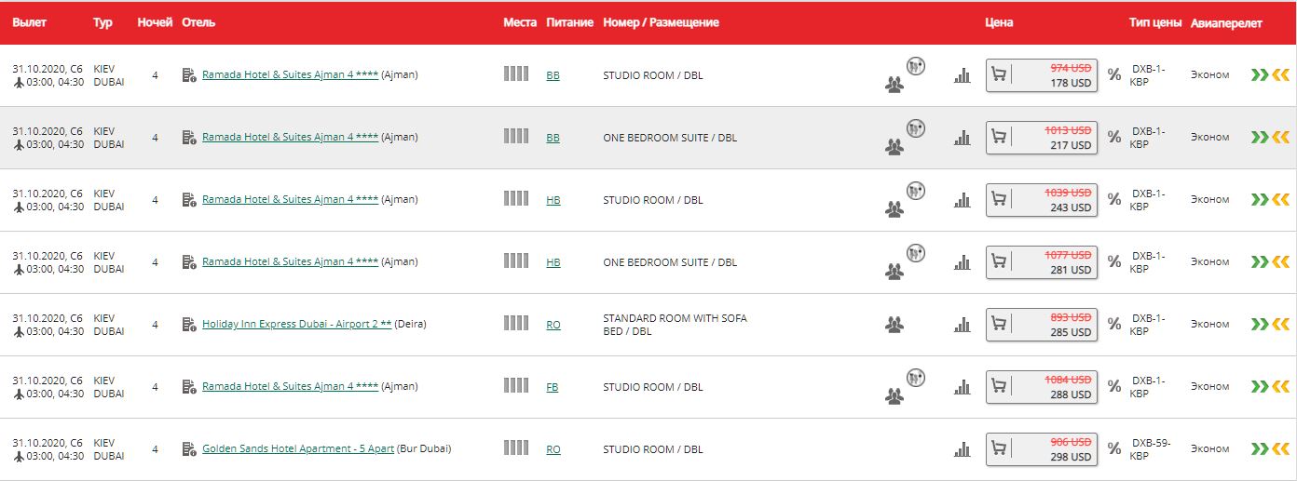1297x481 pixels.
Task: Click the RO meal link in Holiday Inn row
Action: pyautogui.click(x=553, y=325)
